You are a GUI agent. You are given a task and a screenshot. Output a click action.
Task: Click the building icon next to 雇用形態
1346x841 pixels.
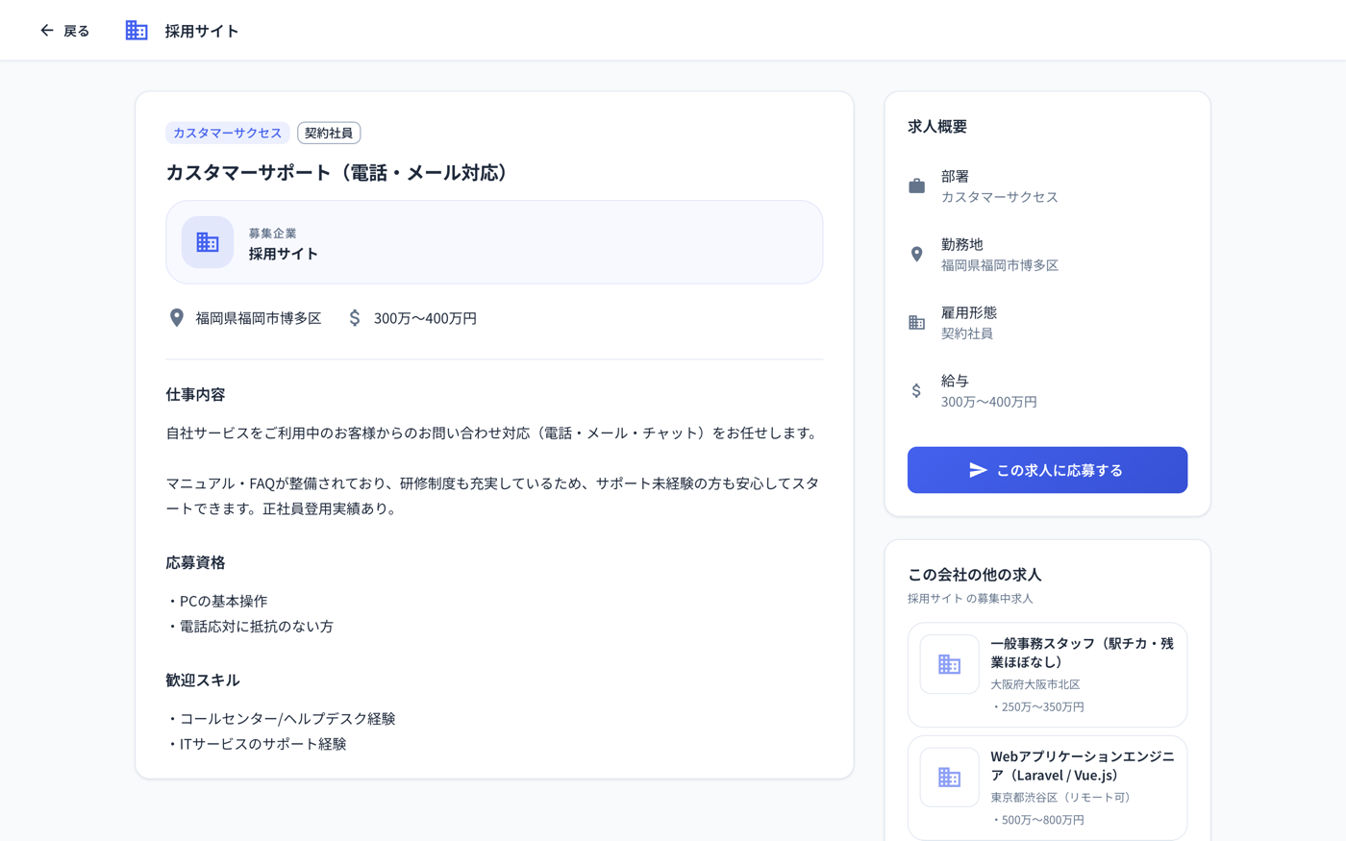[x=917, y=323]
